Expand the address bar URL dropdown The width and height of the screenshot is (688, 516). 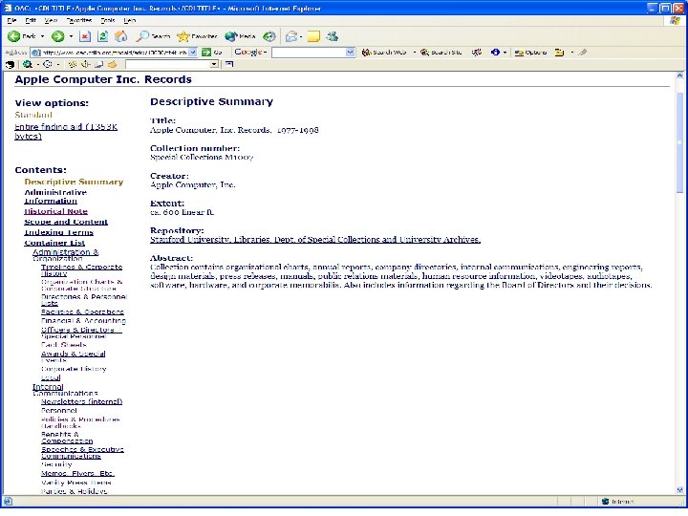[193, 53]
